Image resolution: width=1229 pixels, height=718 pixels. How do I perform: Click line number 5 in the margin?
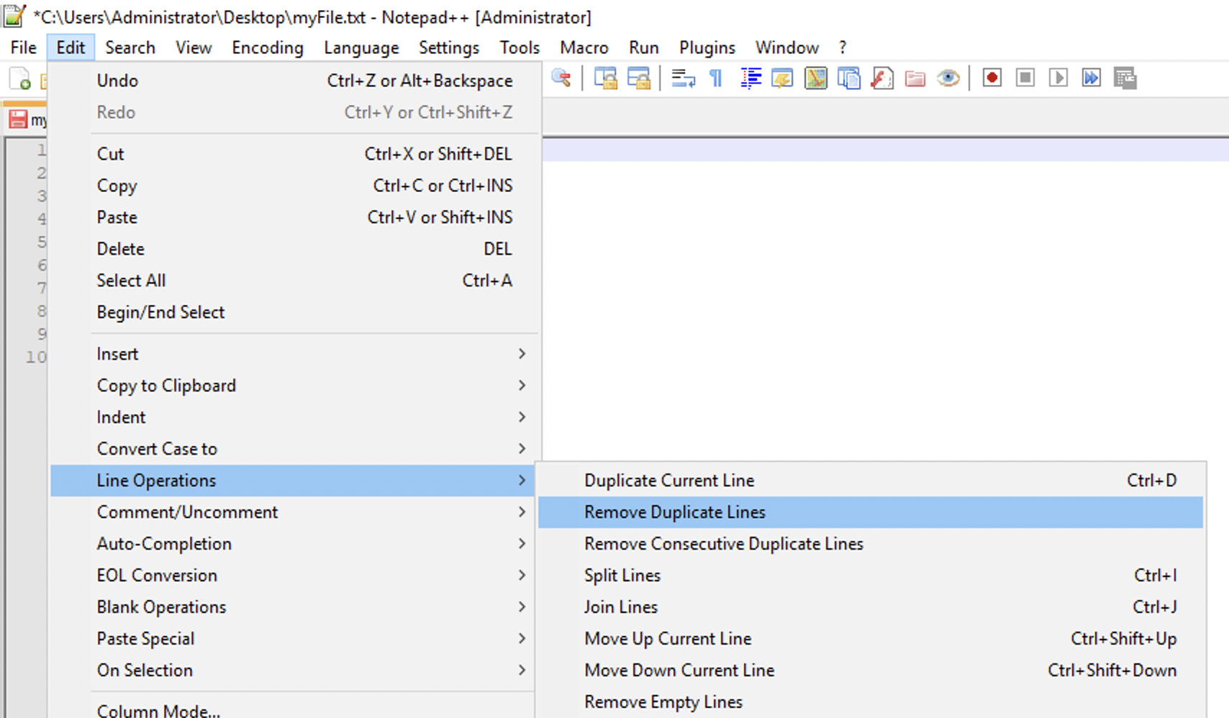(41, 242)
